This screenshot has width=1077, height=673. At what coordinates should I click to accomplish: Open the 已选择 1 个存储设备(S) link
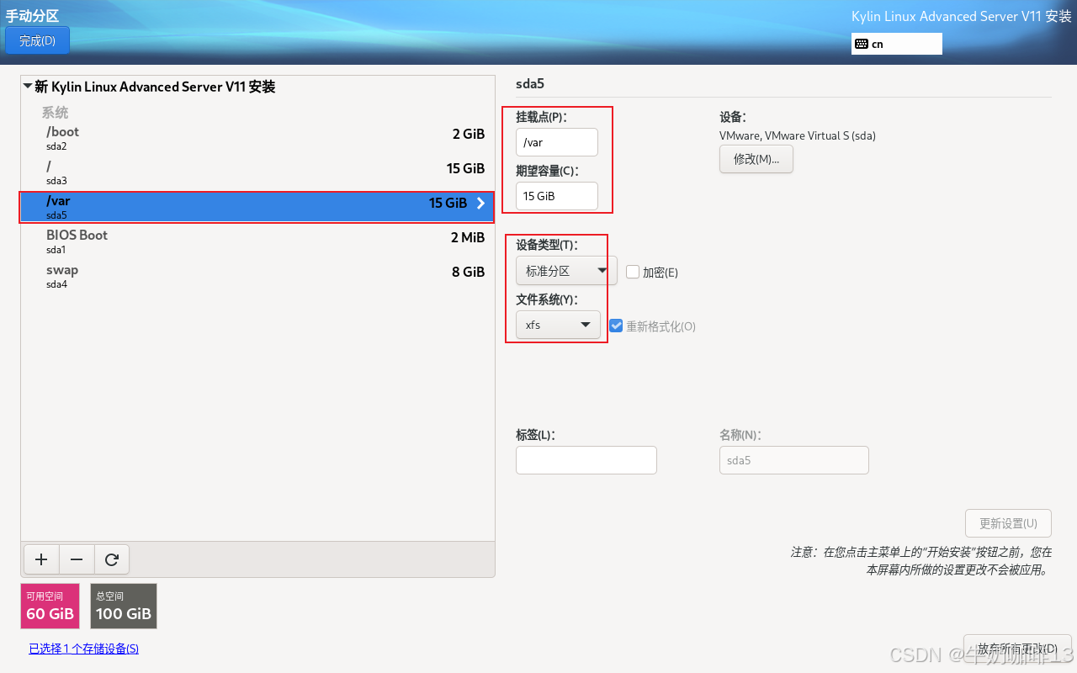click(x=83, y=649)
